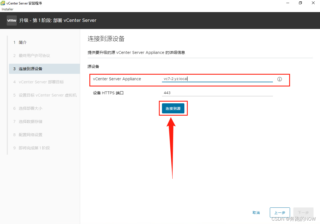
Task: Click the info icon beside vCenter Server Appliance field
Action: pyautogui.click(x=280, y=79)
